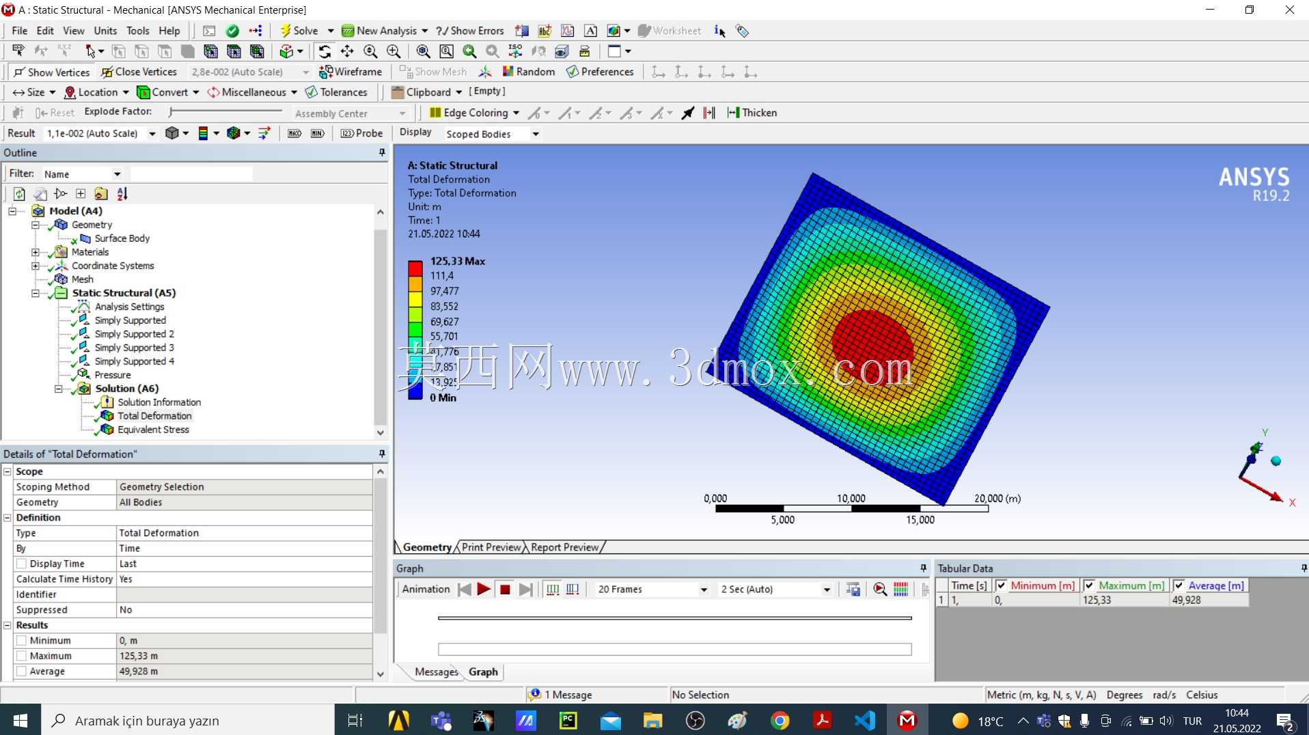The height and width of the screenshot is (735, 1309).
Task: Check the Minimum result parameter box
Action: (x=21, y=641)
